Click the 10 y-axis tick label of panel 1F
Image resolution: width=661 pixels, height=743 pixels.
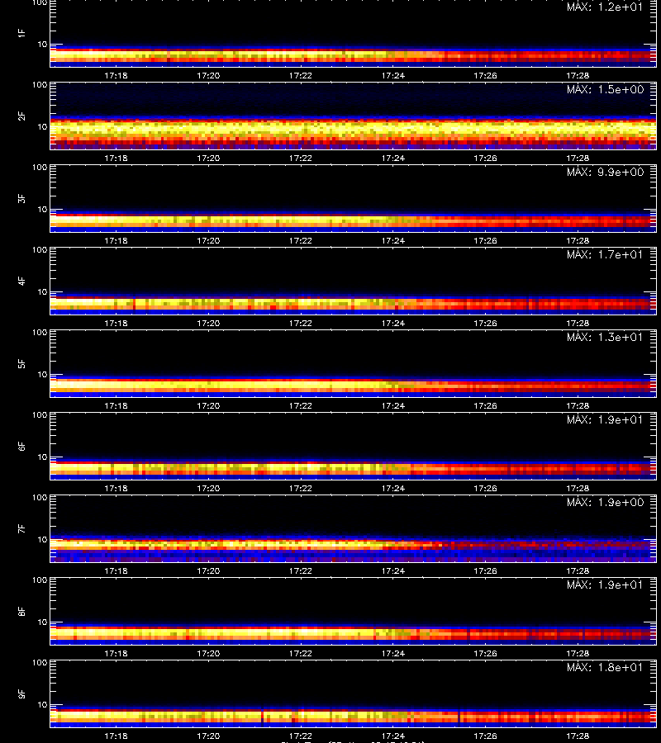[x=42, y=44]
